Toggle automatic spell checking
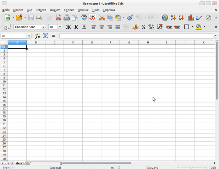The image size is (219, 169). [x=92, y=18]
